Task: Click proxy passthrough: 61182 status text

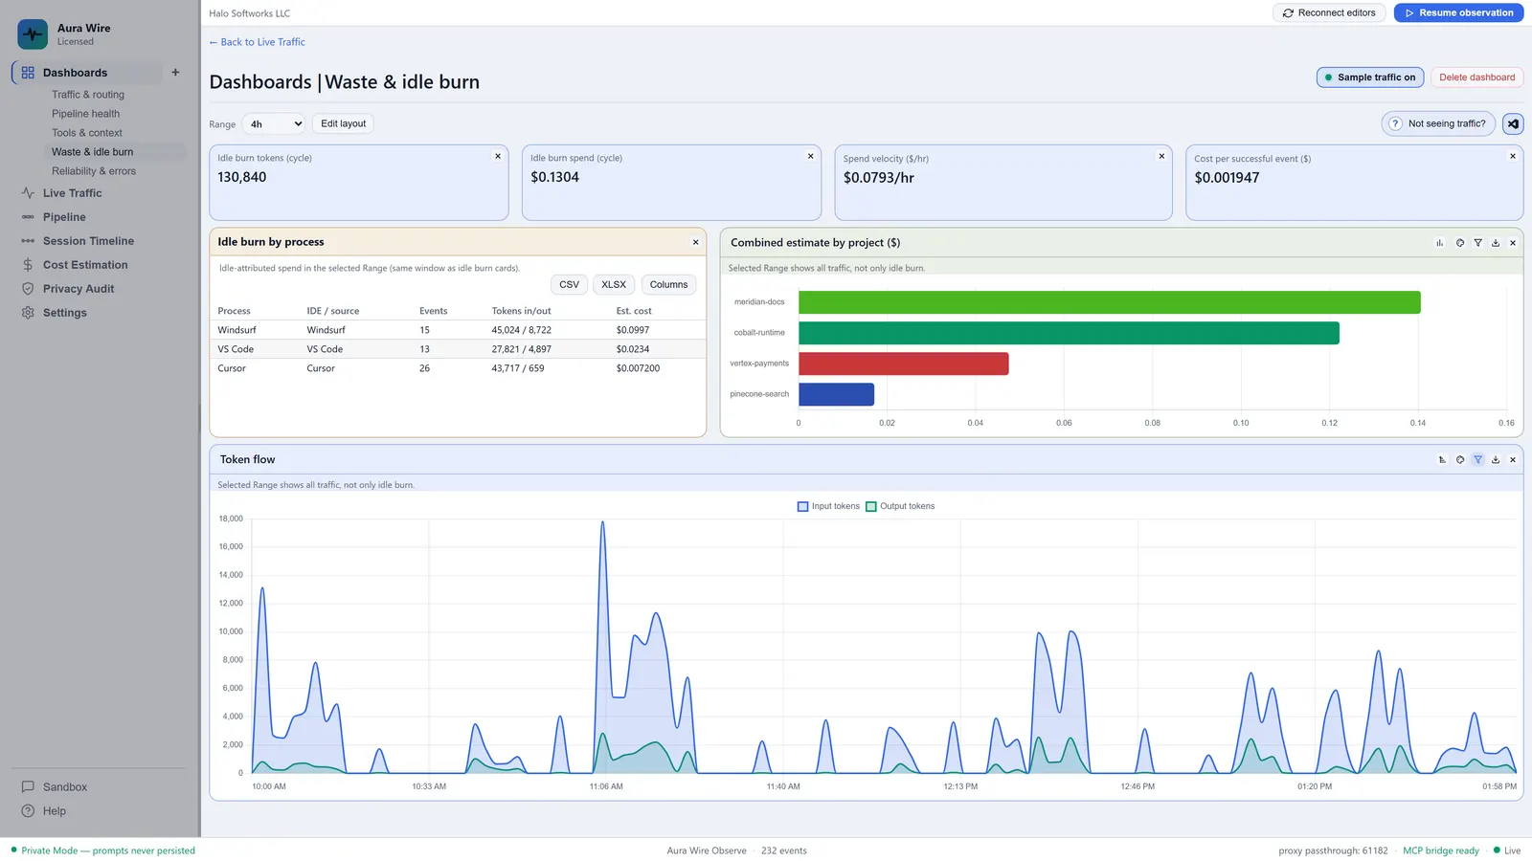Action: tap(1333, 850)
